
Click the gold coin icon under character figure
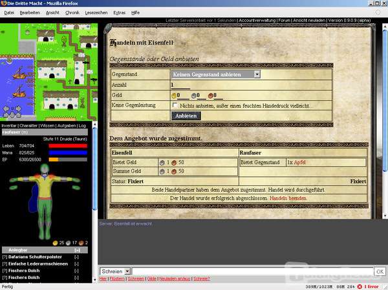pos(55,243)
